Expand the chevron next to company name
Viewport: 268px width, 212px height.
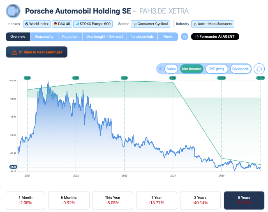tap(134, 12)
